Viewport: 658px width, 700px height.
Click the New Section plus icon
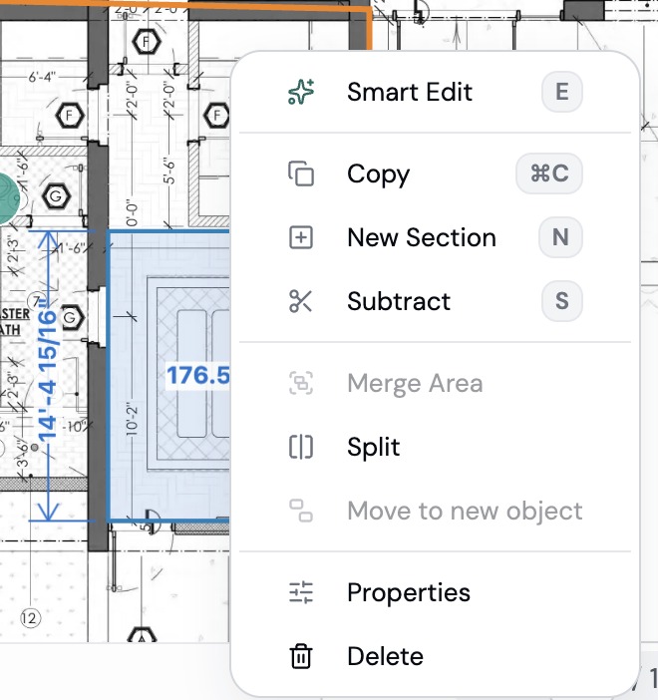(301, 237)
